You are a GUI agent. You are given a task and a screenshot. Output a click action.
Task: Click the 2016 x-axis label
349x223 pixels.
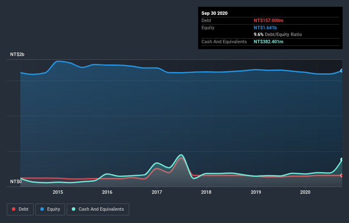pyautogui.click(x=107, y=192)
